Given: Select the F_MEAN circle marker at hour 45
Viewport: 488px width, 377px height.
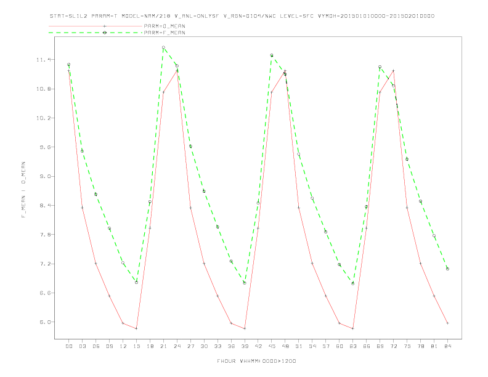Looking at the screenshot, I should tap(272, 55).
